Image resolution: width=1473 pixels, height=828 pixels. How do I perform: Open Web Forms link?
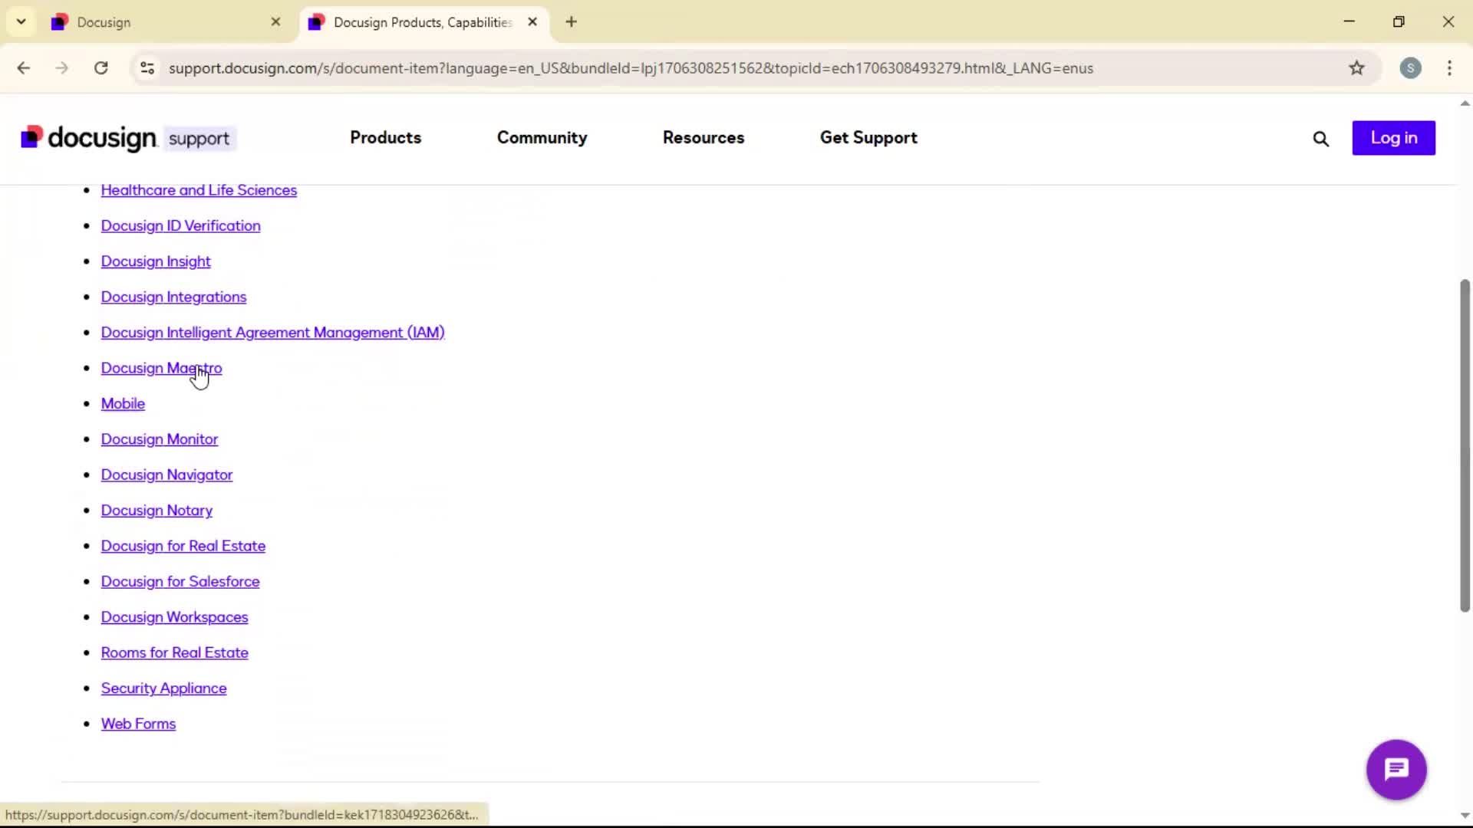138,724
